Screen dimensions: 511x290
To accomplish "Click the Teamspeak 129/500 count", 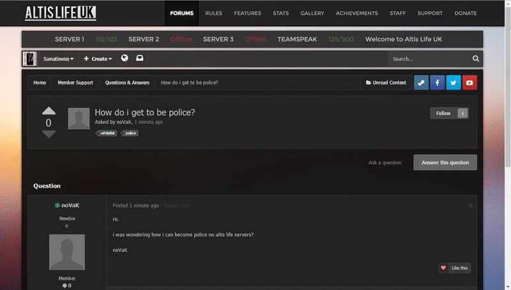I will (341, 40).
